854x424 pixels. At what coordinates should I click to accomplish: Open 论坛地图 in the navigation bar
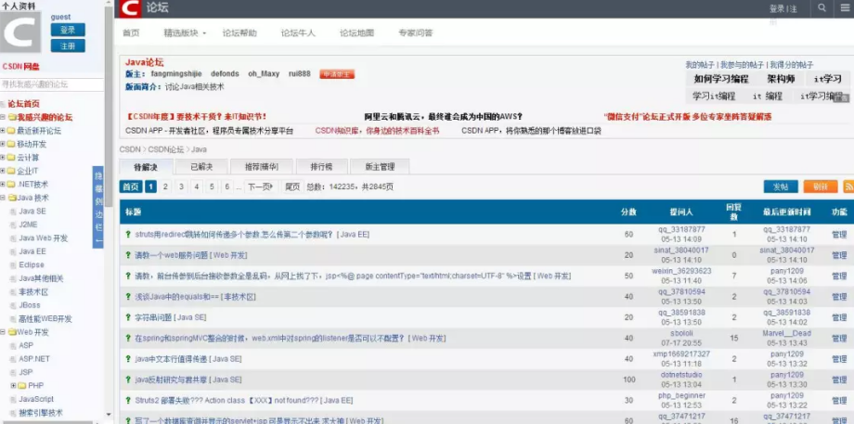point(356,32)
